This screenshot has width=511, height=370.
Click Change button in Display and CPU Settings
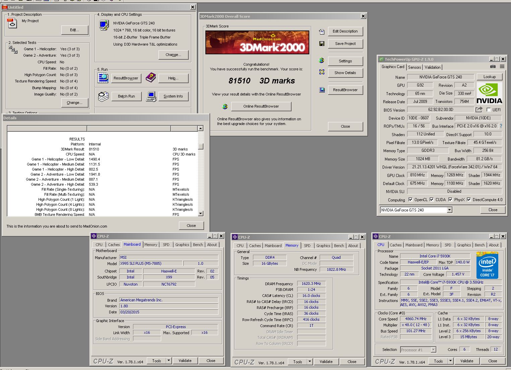click(x=173, y=55)
